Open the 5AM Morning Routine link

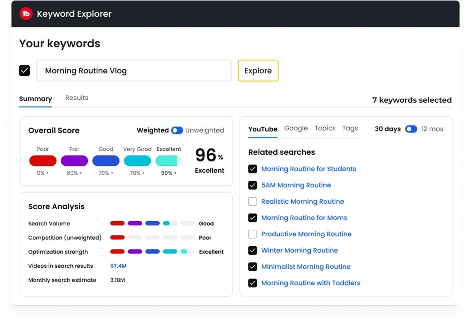pos(296,185)
